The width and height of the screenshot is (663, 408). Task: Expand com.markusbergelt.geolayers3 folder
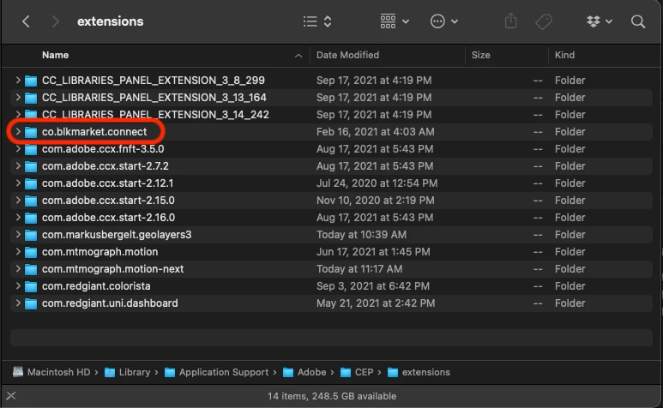[18, 234]
